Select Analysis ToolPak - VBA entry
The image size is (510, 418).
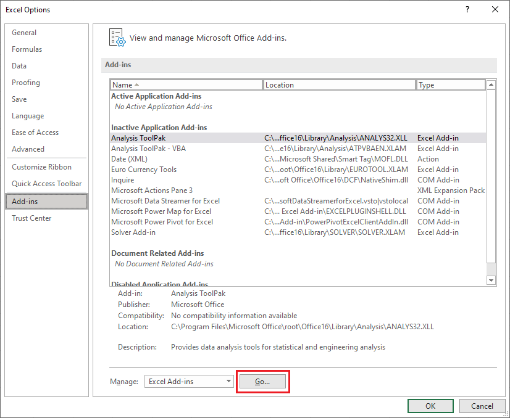click(x=148, y=149)
